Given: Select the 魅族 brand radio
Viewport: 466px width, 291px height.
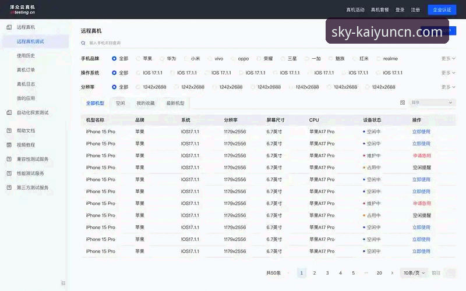Looking at the screenshot, I should [x=330, y=59].
